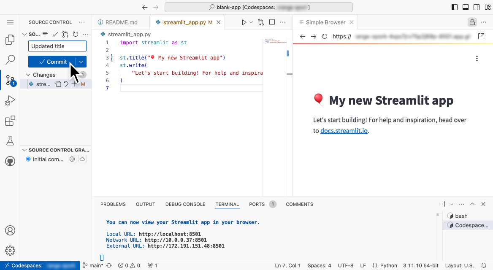Reload the Simple Browser page
The height and width of the screenshot is (270, 493).
click(x=325, y=37)
